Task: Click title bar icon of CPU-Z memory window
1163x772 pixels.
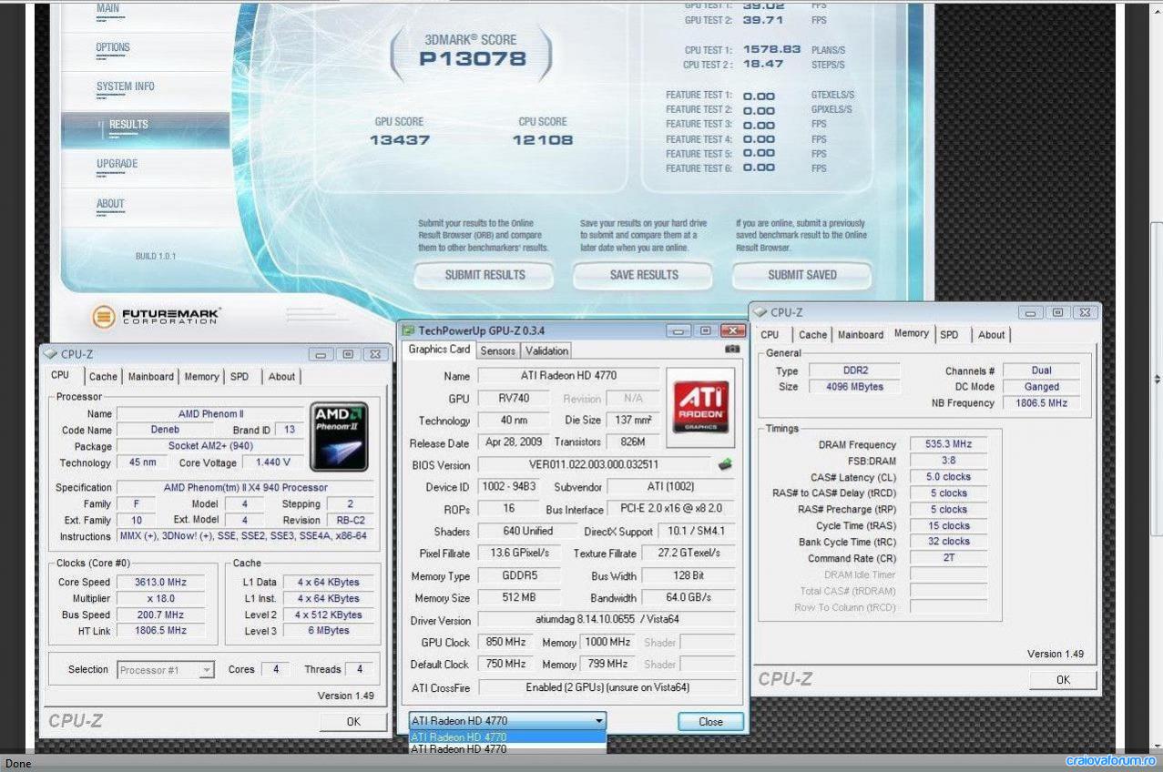Action: click(x=760, y=312)
